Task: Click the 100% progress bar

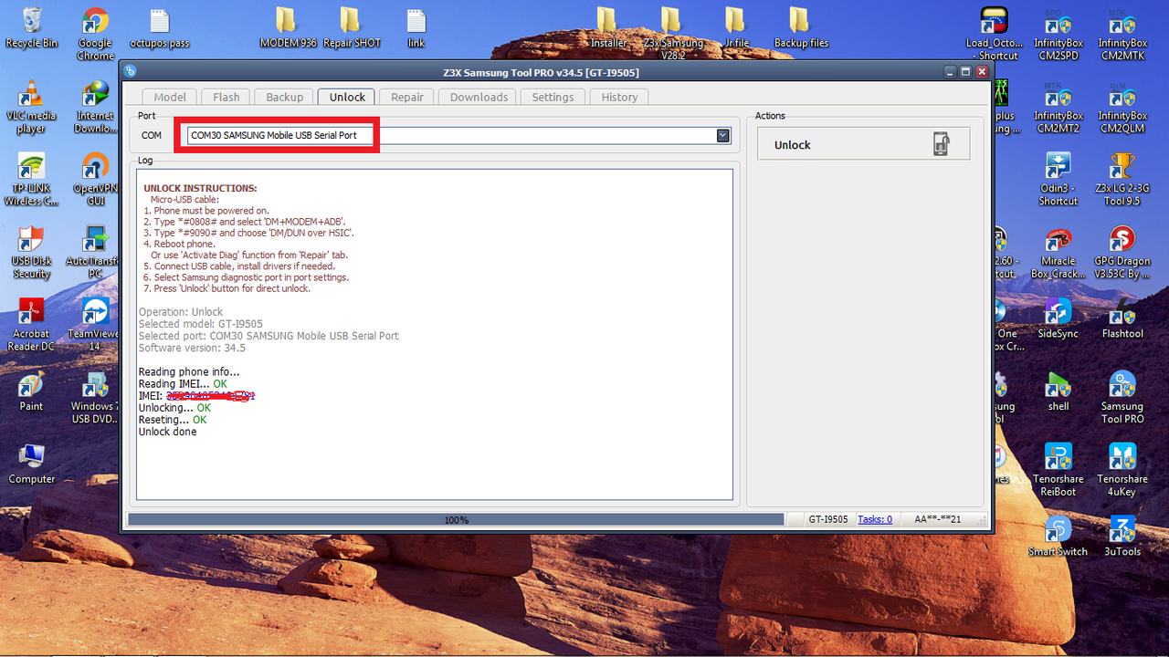Action: click(x=456, y=519)
